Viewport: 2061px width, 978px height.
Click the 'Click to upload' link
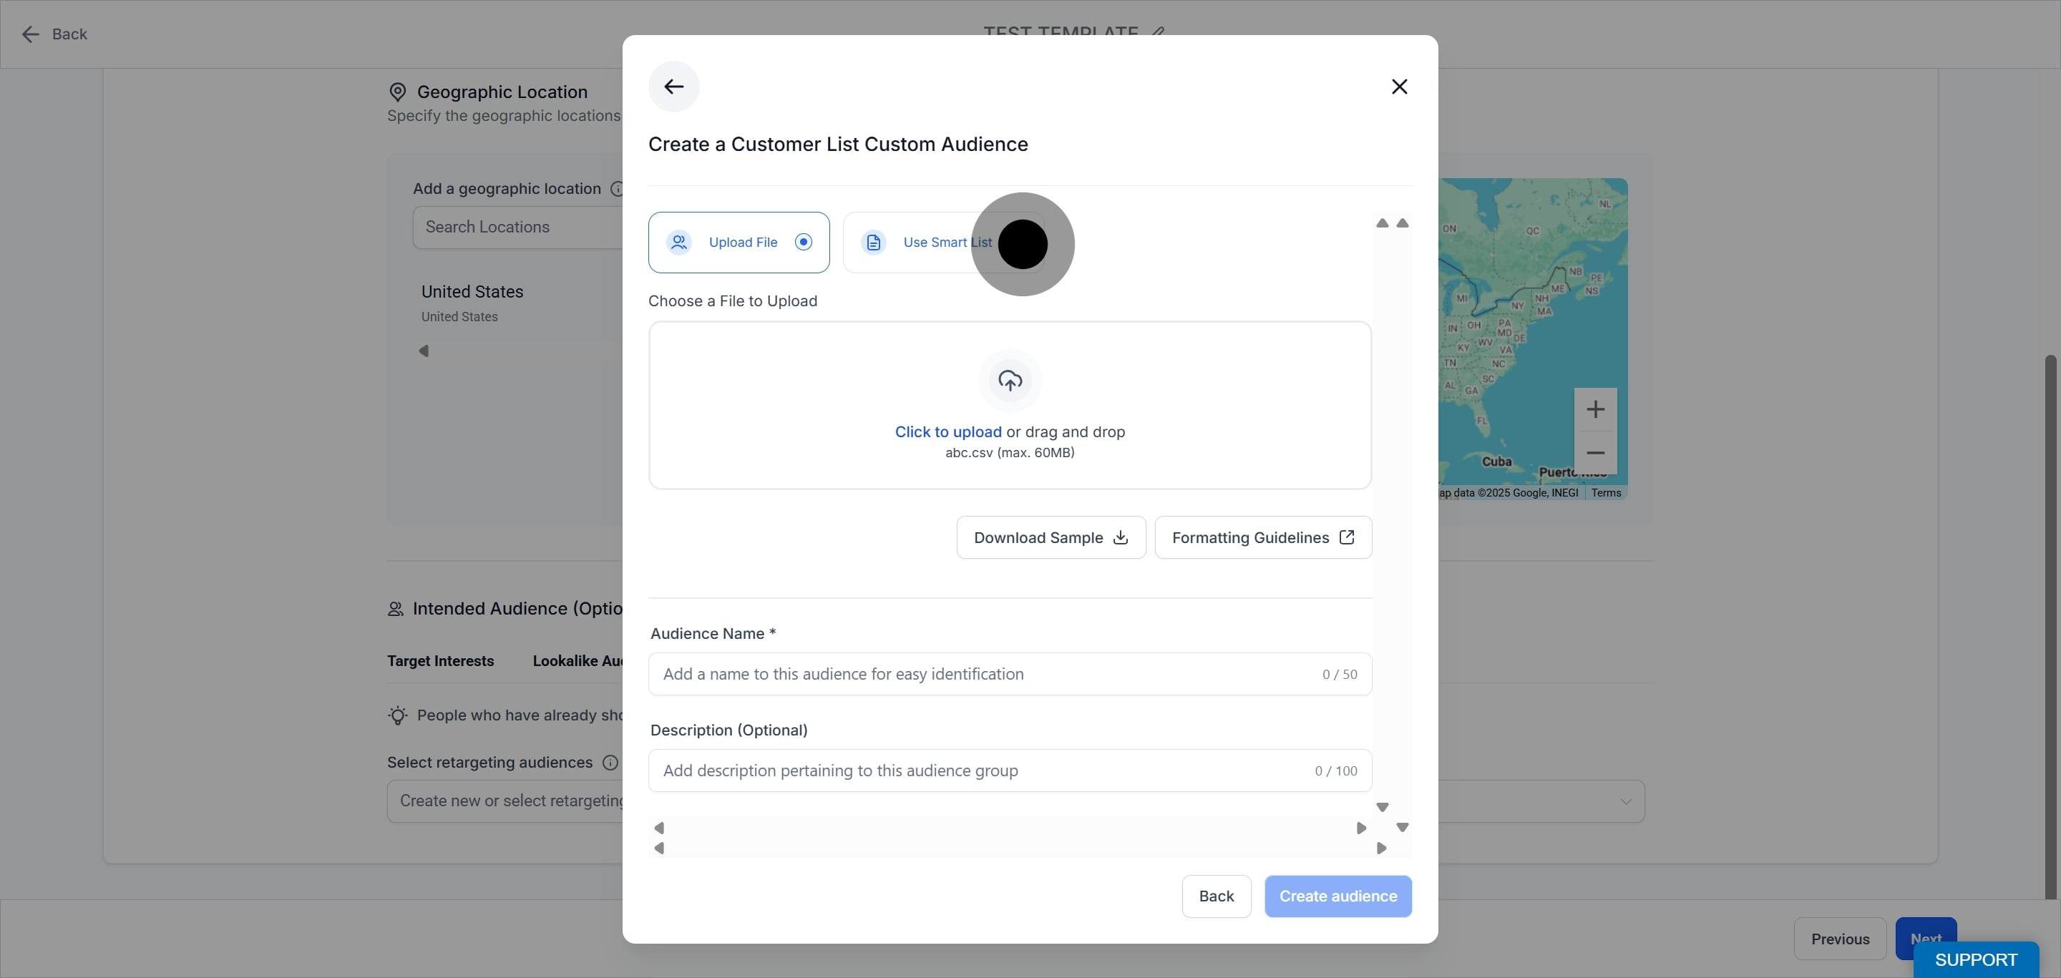point(948,432)
